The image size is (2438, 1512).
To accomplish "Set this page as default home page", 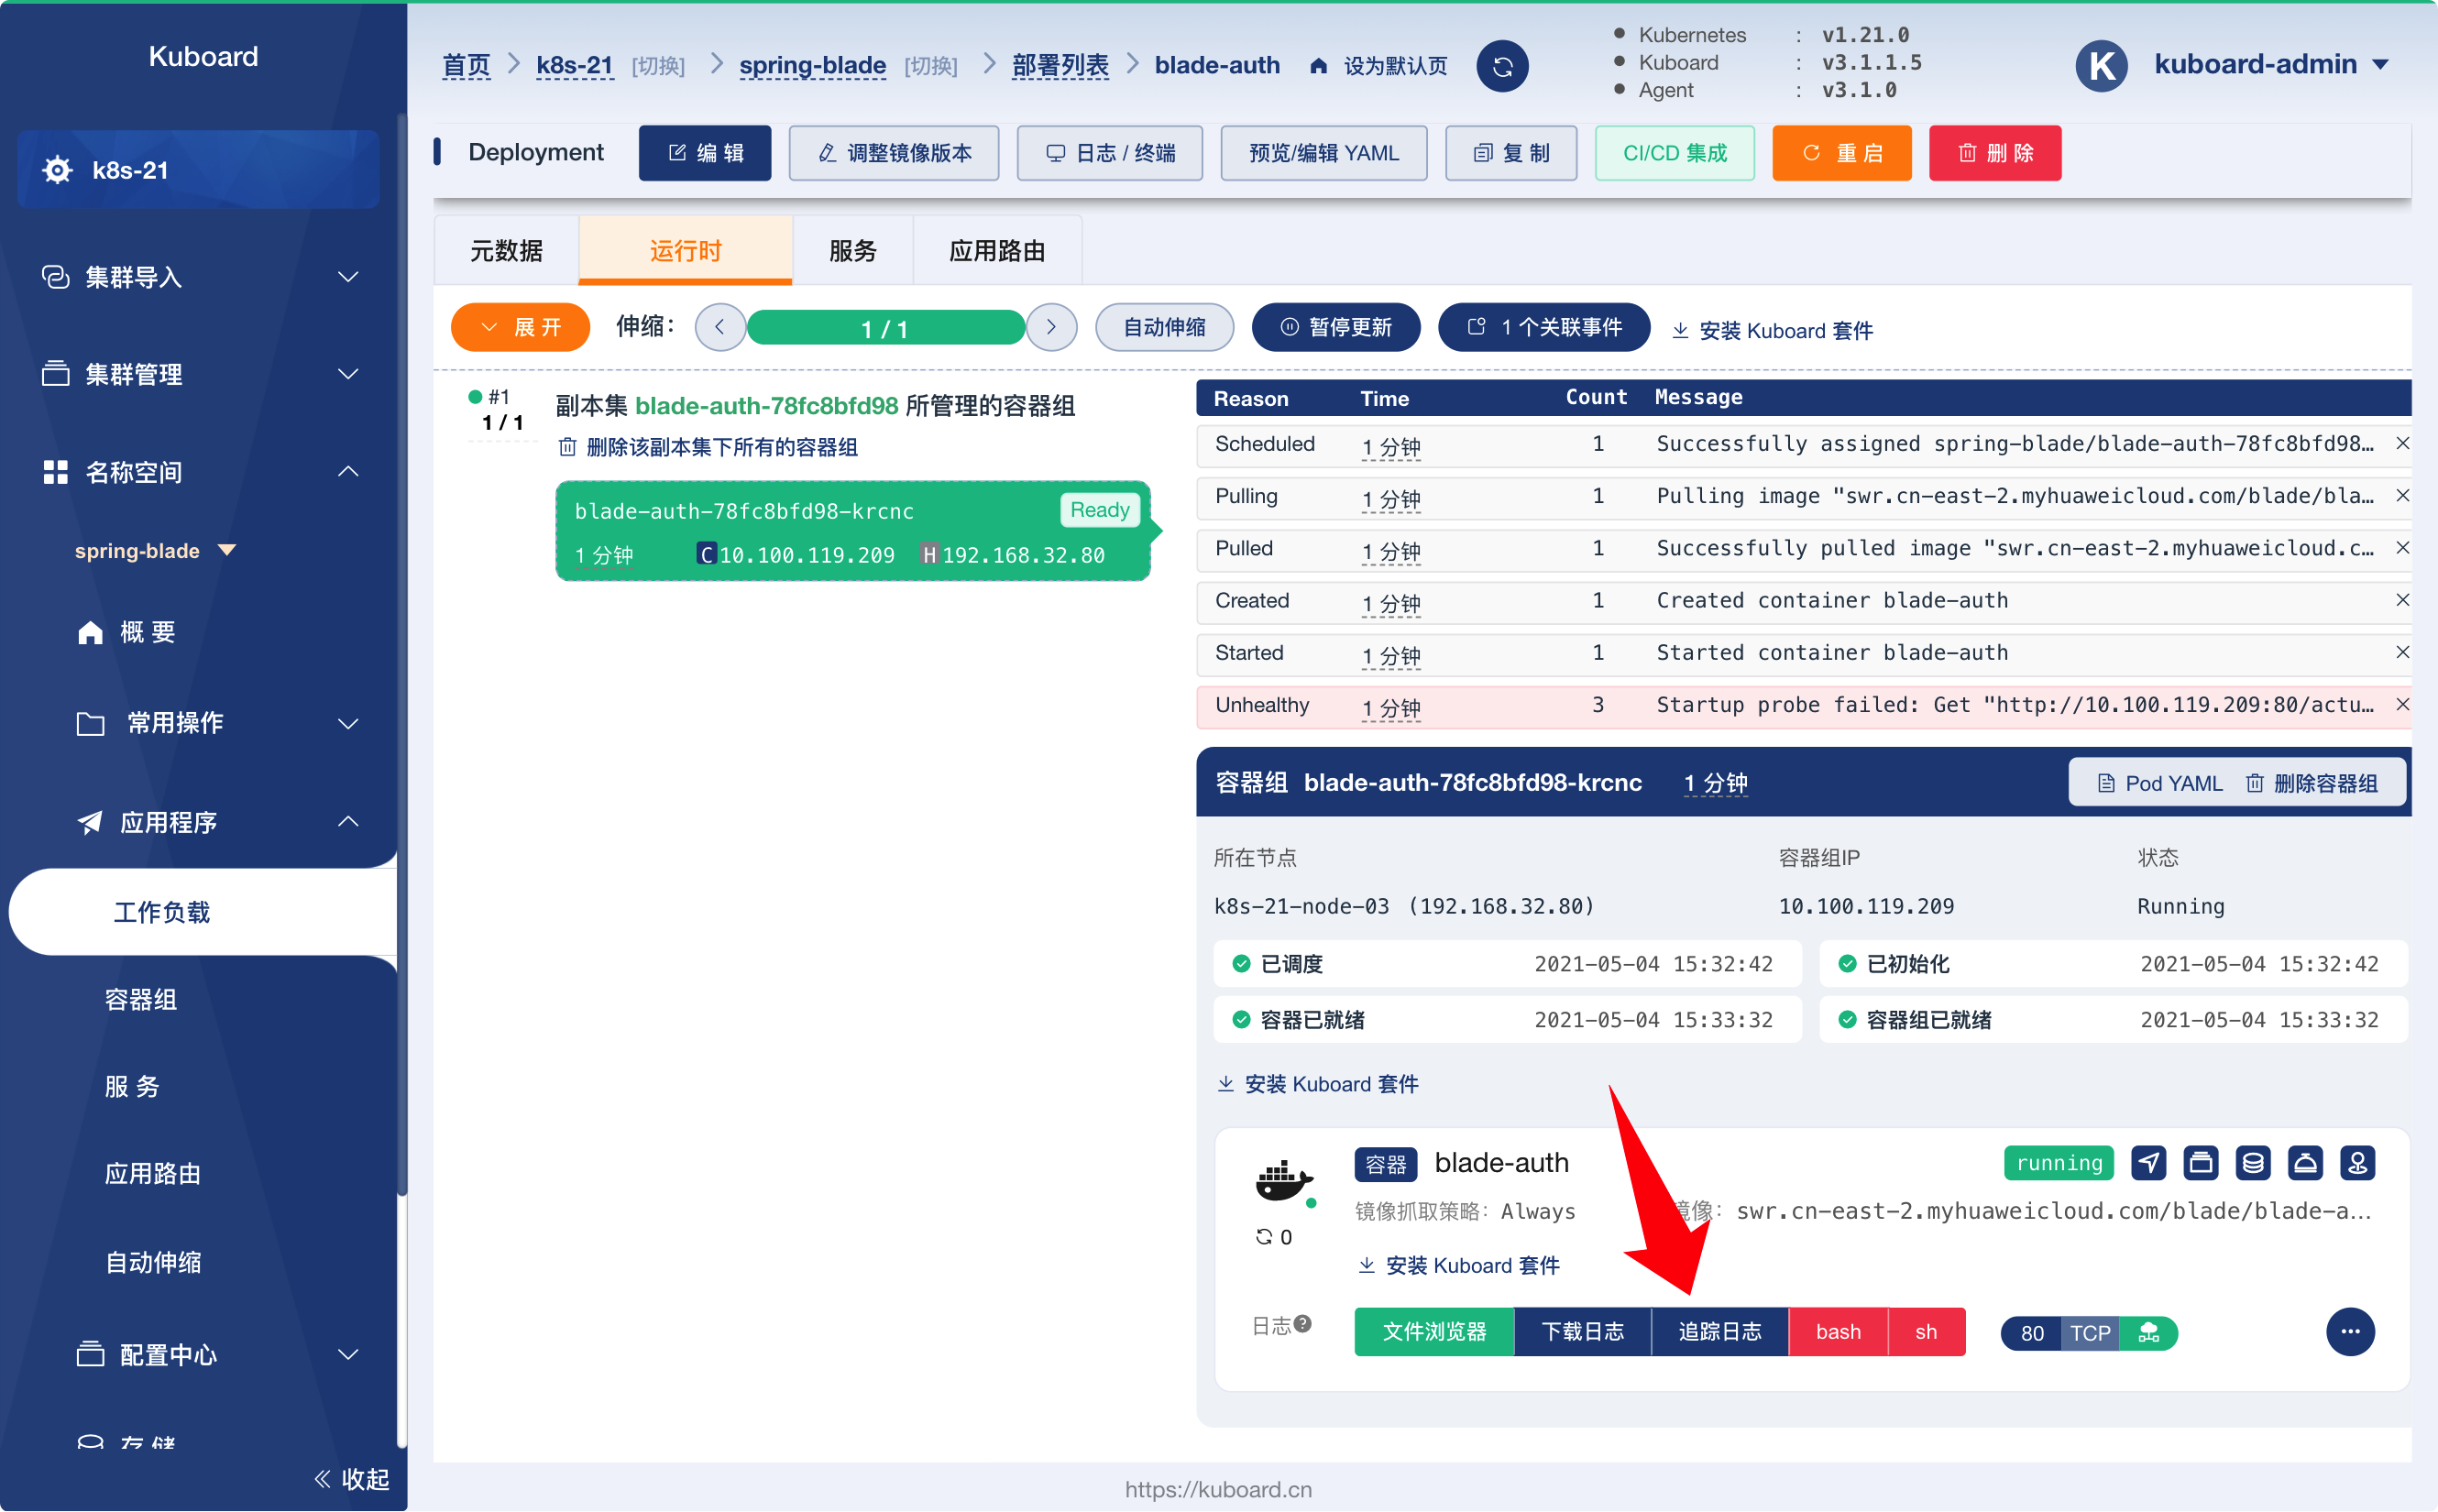I will pos(1379,66).
